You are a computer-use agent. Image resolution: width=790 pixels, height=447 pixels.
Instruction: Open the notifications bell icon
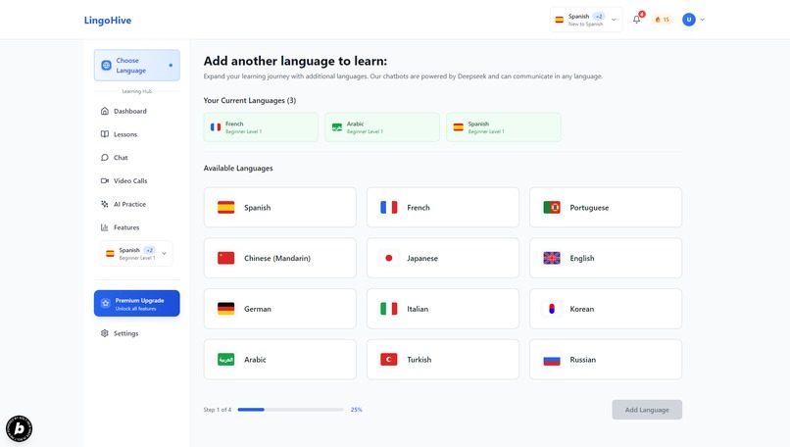click(x=636, y=20)
